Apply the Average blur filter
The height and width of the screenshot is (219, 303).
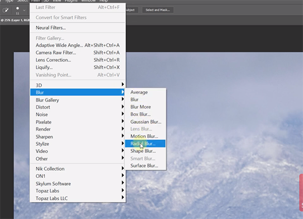[x=145, y=92]
